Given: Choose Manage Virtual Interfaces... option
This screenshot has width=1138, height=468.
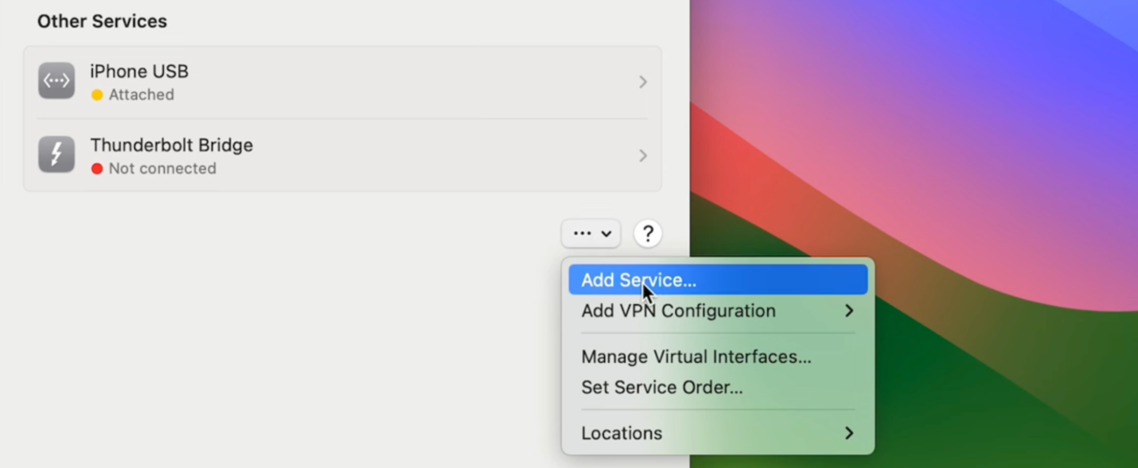Looking at the screenshot, I should point(696,357).
